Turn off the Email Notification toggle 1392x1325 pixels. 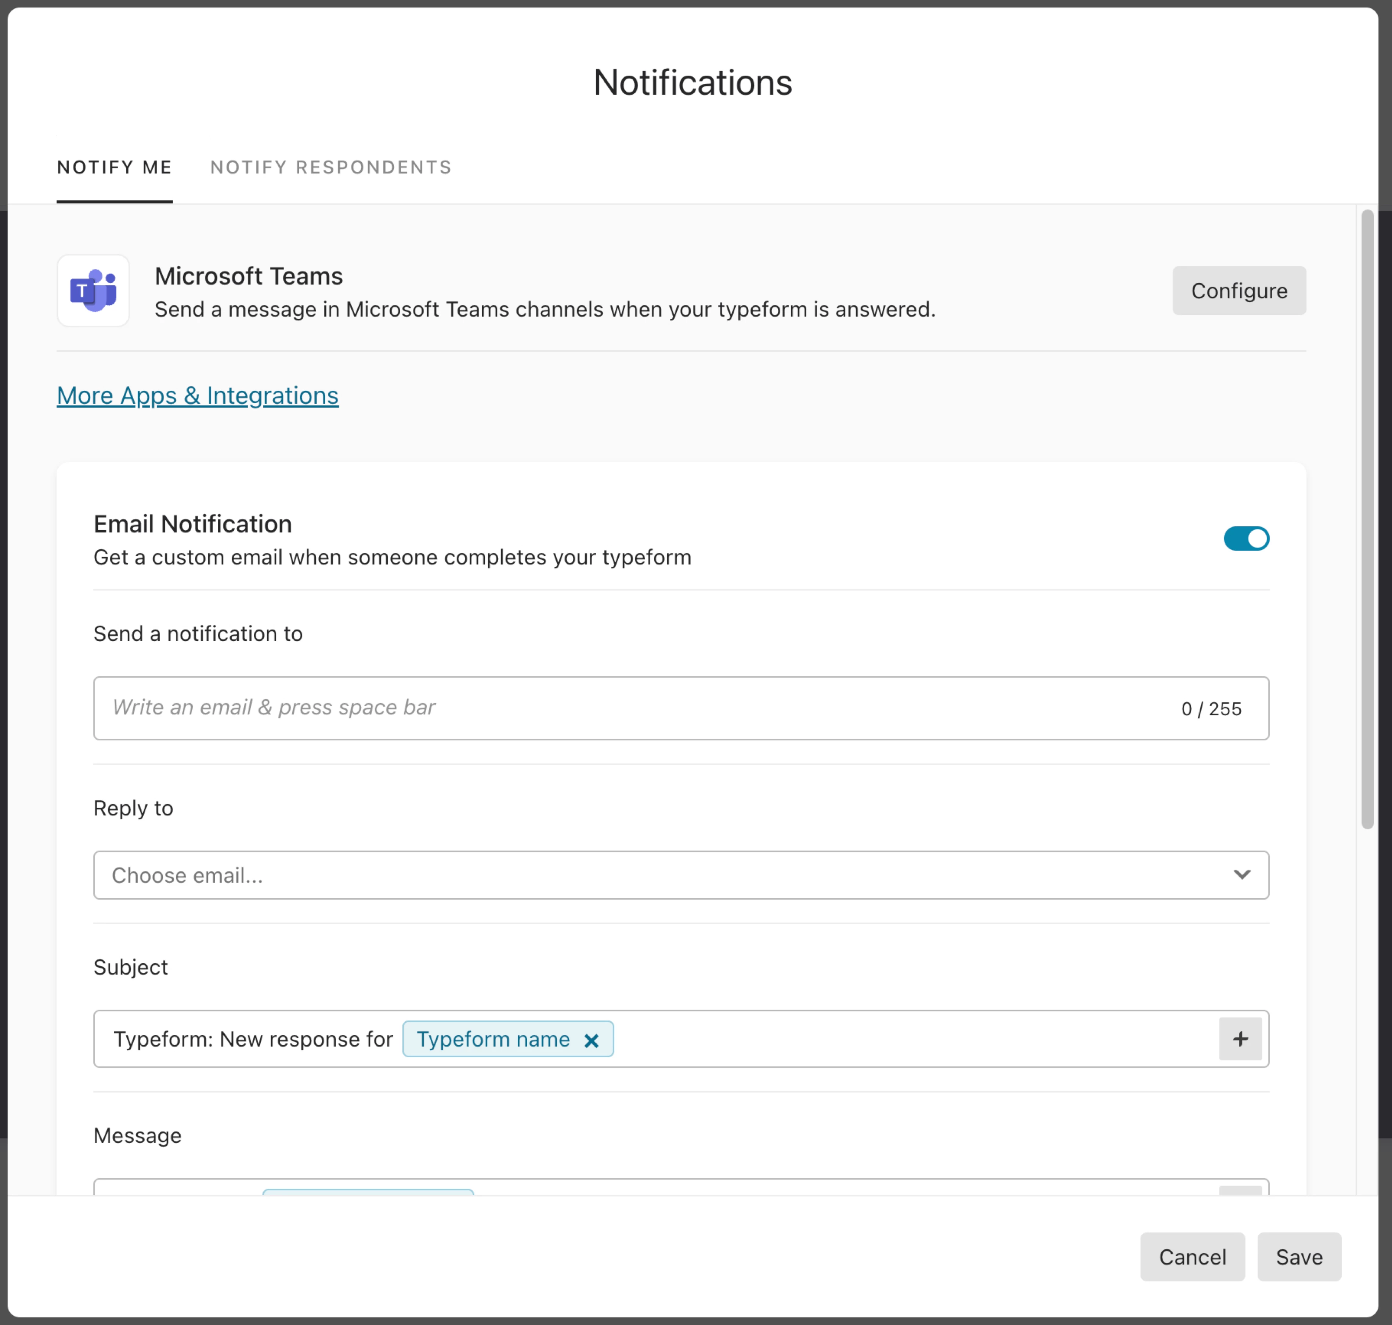1246,538
